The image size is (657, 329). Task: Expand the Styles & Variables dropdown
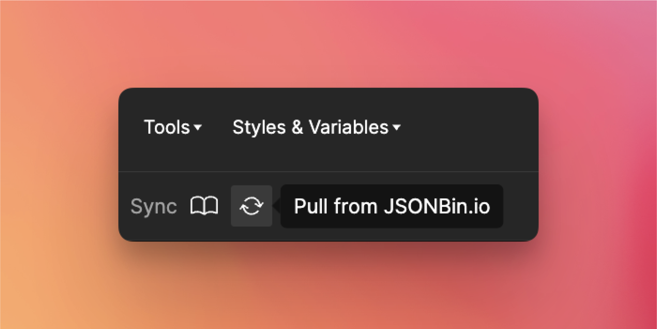click(316, 127)
